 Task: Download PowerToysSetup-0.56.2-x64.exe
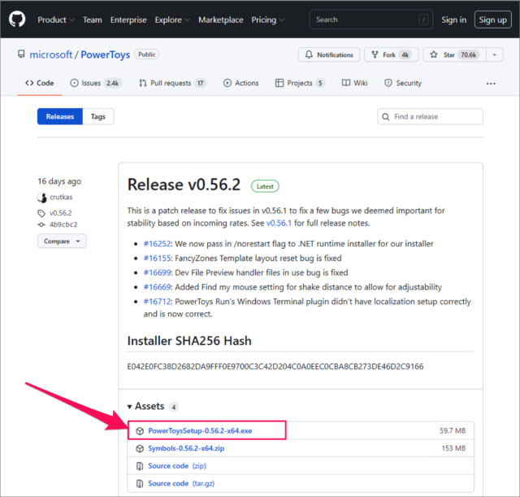click(x=200, y=429)
